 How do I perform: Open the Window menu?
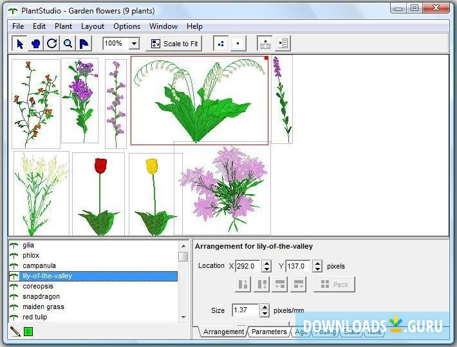click(163, 26)
